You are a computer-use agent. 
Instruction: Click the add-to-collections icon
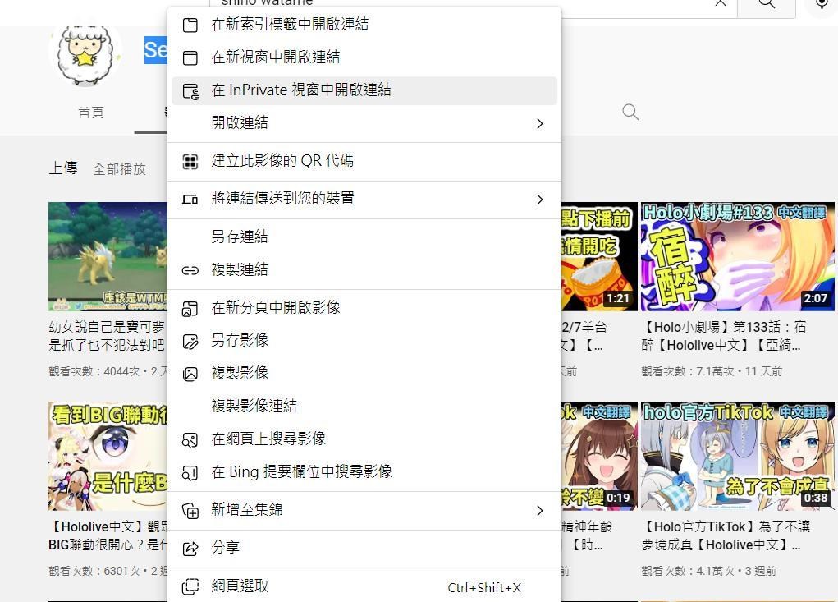pos(190,511)
